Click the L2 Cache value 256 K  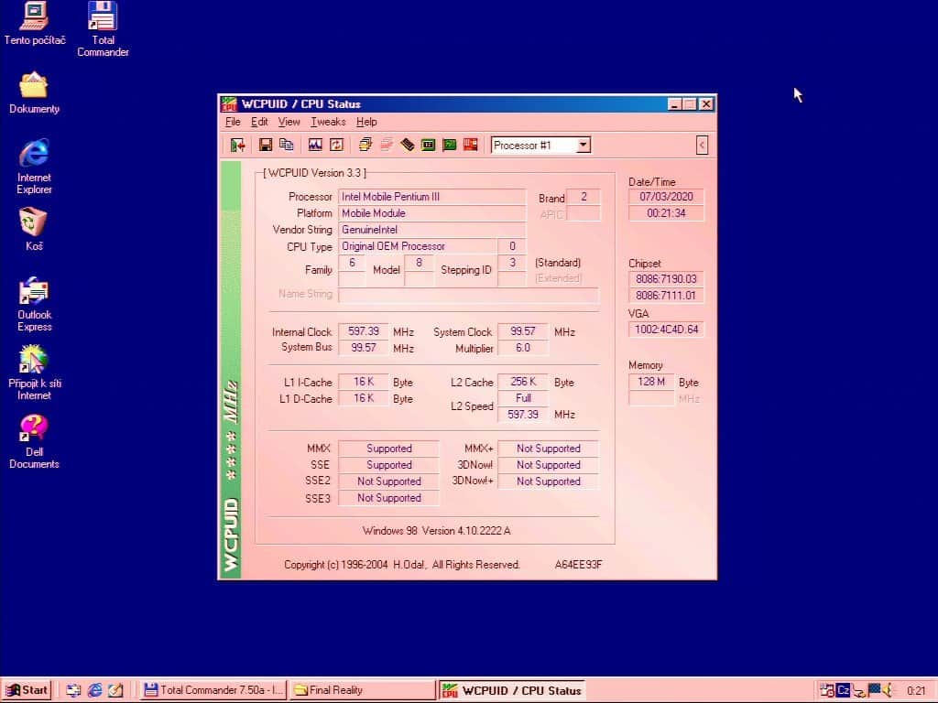pos(523,382)
